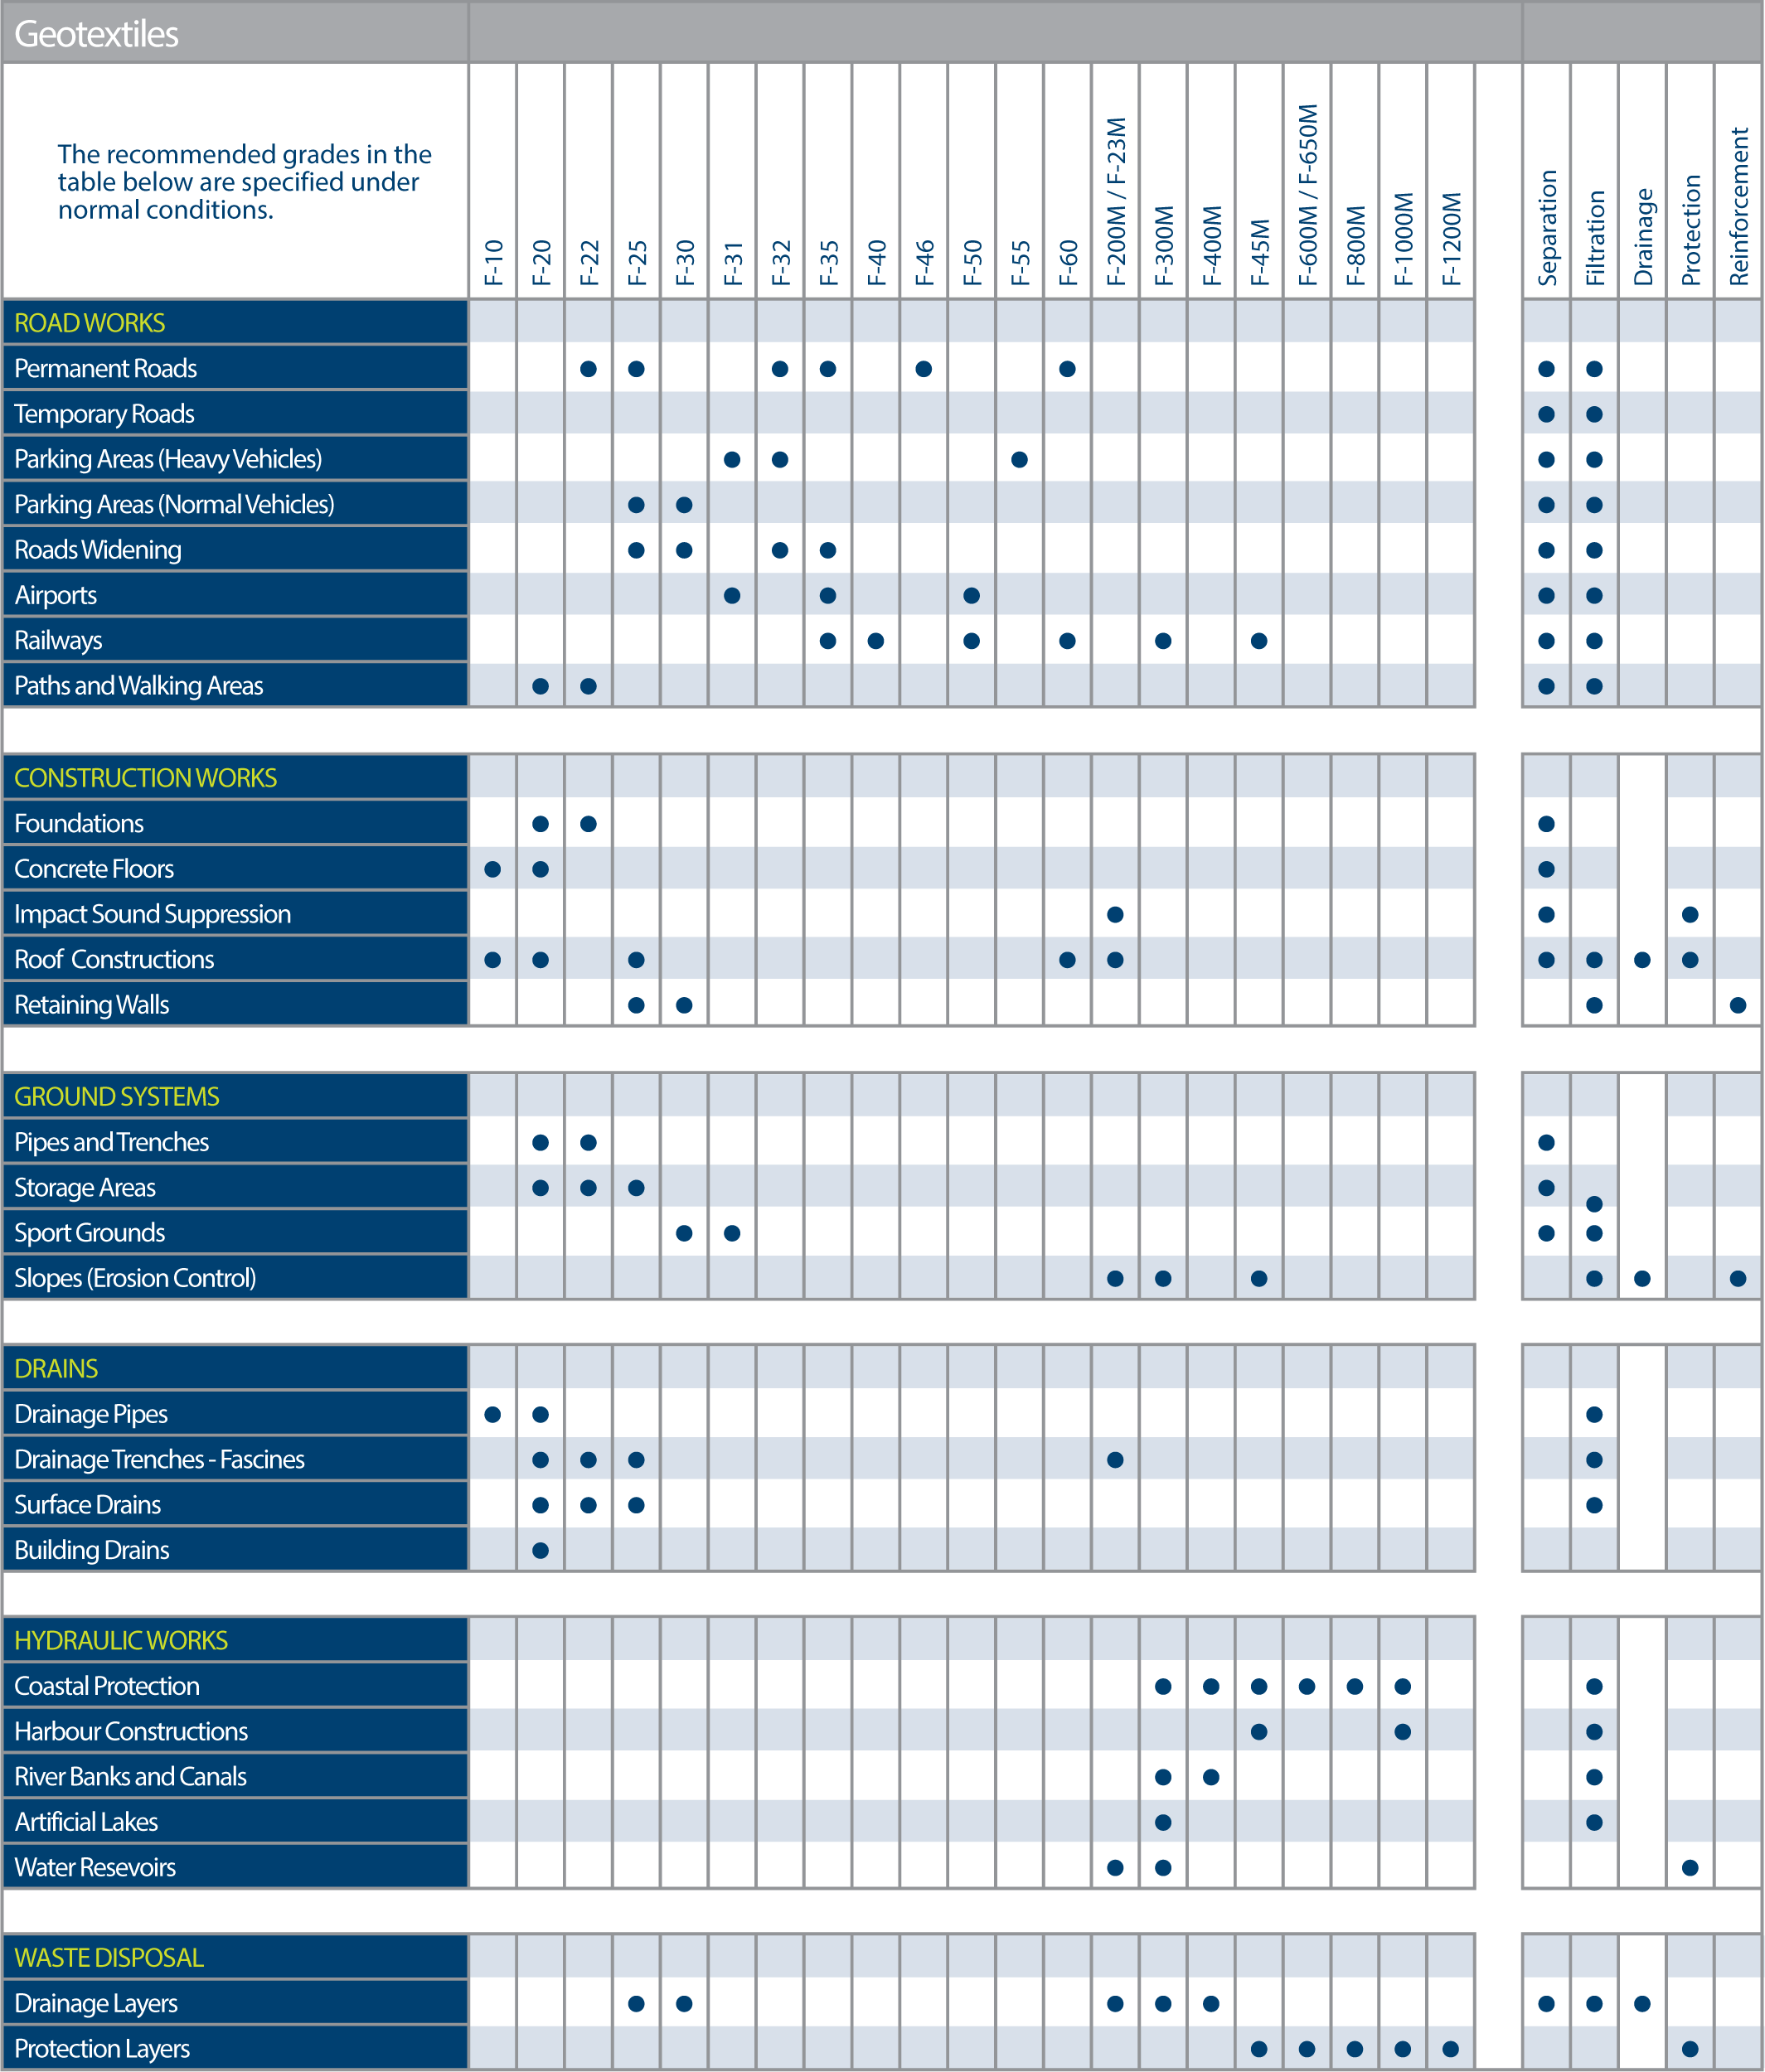Click the Artificial Lakes F-300M dot
Screen dimensions: 1765x2072
1163,1822
